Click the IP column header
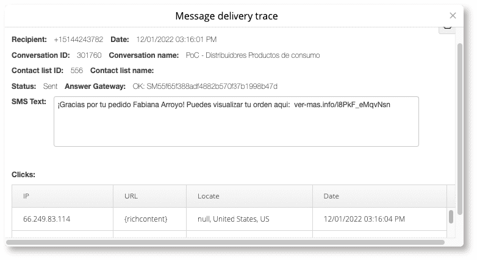Screen dimensions: 477x260 tap(62, 196)
